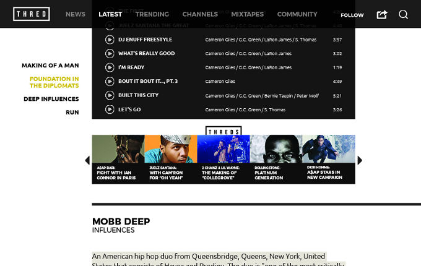Image resolution: width=421 pixels, height=266 pixels.
Task: Click lone Cameron Giles credit for Bout It
Action: pyautogui.click(x=220, y=82)
